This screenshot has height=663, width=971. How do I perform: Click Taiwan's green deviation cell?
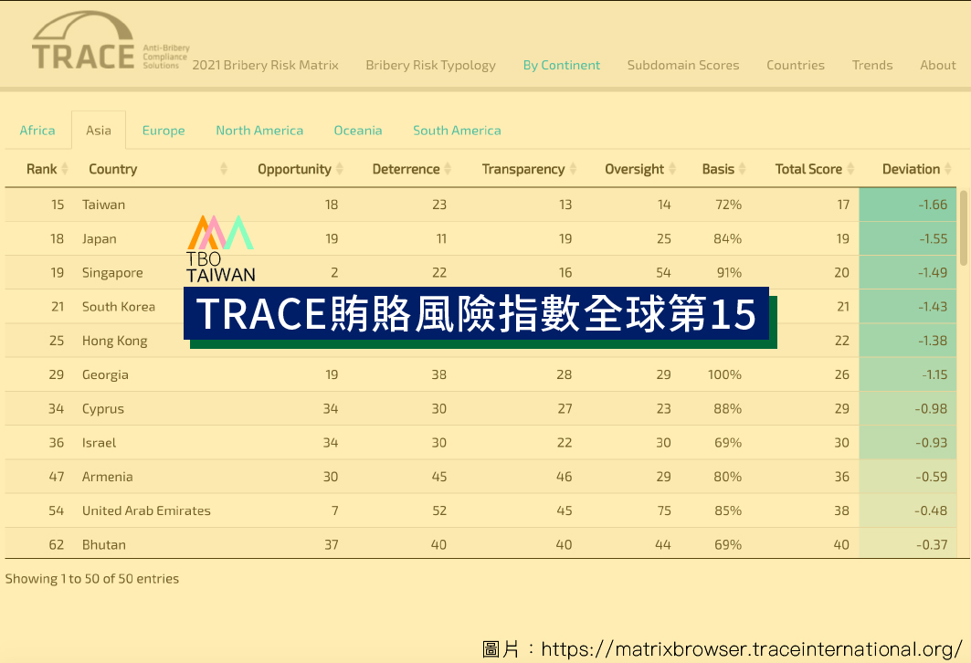click(907, 205)
